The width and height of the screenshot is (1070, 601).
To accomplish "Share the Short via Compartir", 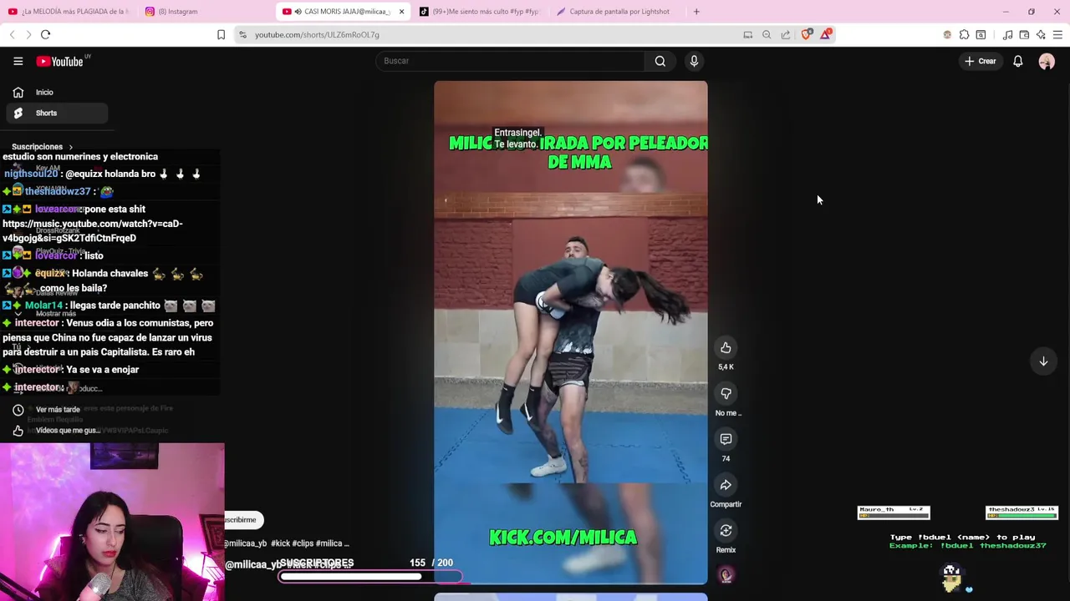I will [726, 485].
